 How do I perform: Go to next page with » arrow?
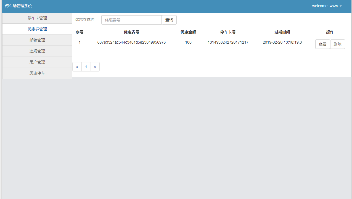(95, 67)
